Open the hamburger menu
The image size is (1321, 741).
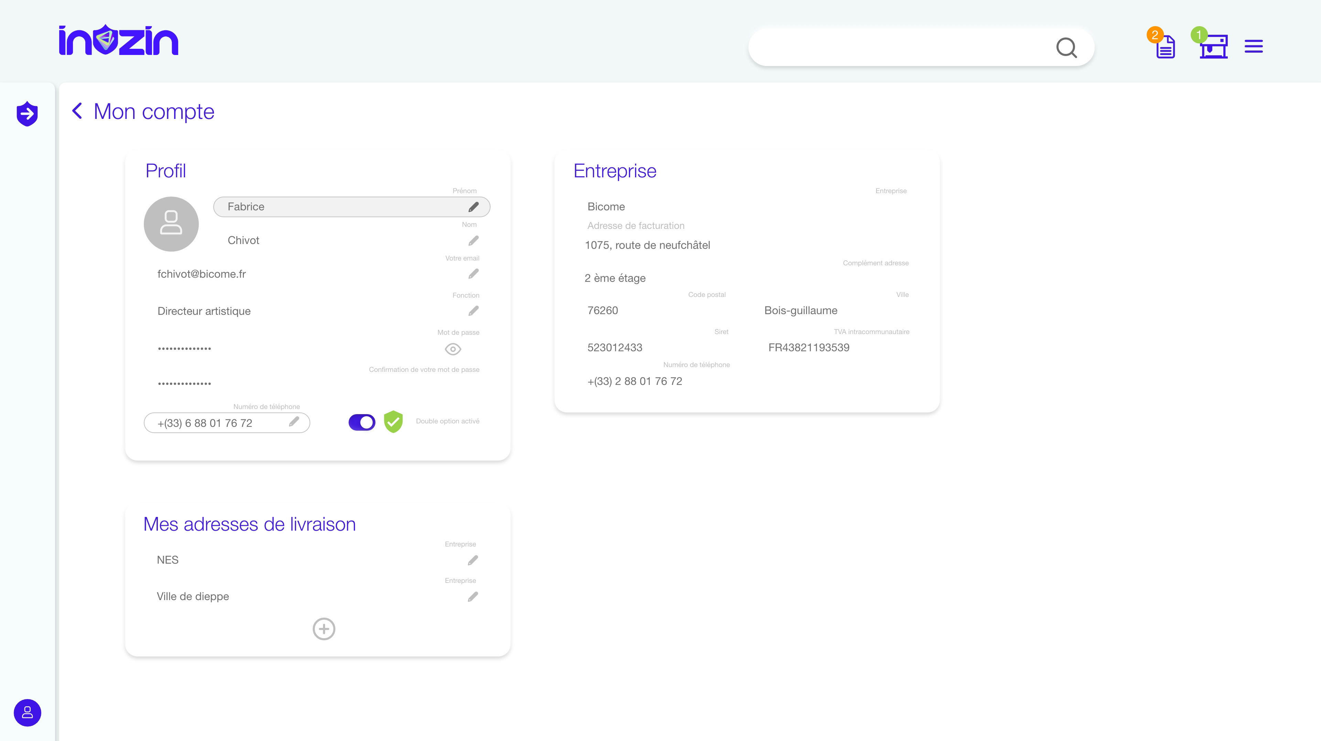(x=1253, y=47)
